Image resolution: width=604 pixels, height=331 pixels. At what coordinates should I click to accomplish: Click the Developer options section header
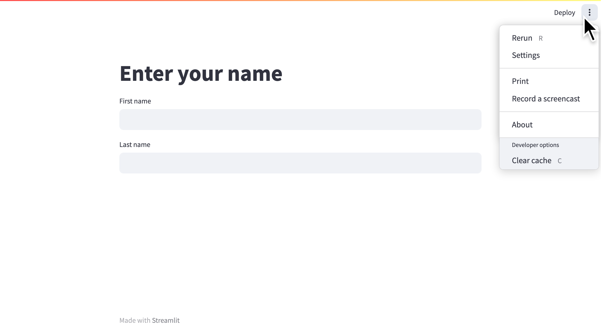(x=535, y=145)
